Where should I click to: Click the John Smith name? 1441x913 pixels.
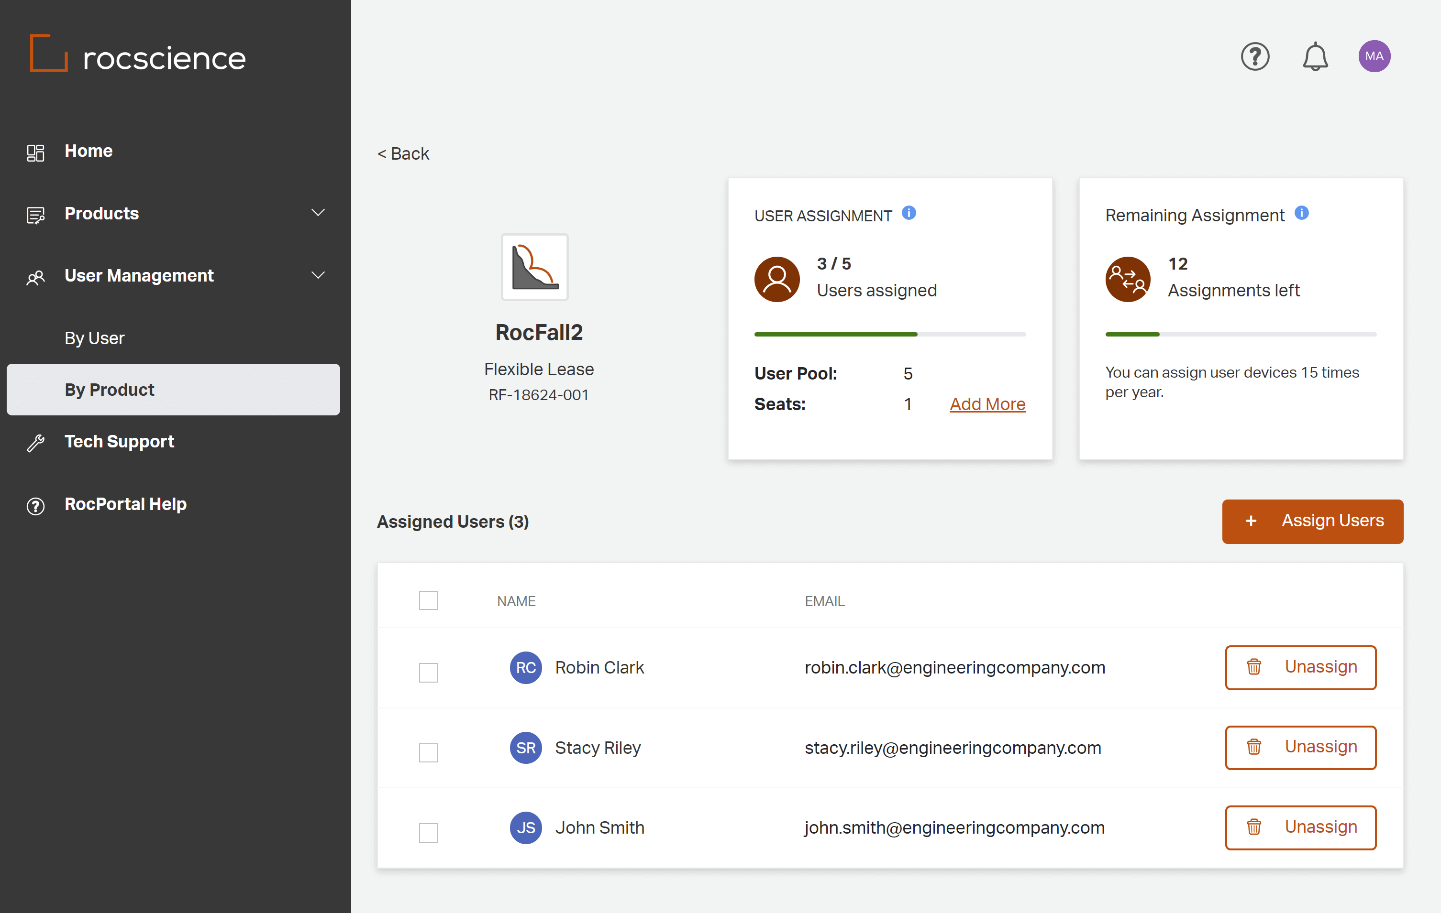click(599, 828)
